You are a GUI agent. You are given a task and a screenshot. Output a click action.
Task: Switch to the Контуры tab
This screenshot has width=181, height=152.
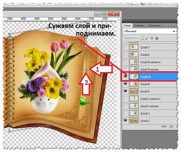154,26
